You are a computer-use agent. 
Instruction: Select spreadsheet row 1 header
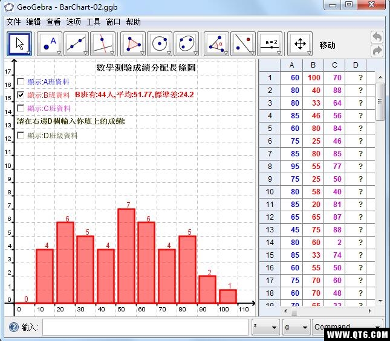[270, 78]
